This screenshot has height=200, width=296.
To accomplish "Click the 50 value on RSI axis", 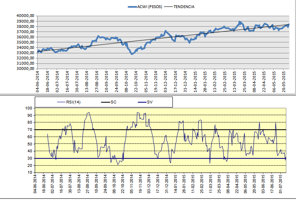I will [x=30, y=144].
